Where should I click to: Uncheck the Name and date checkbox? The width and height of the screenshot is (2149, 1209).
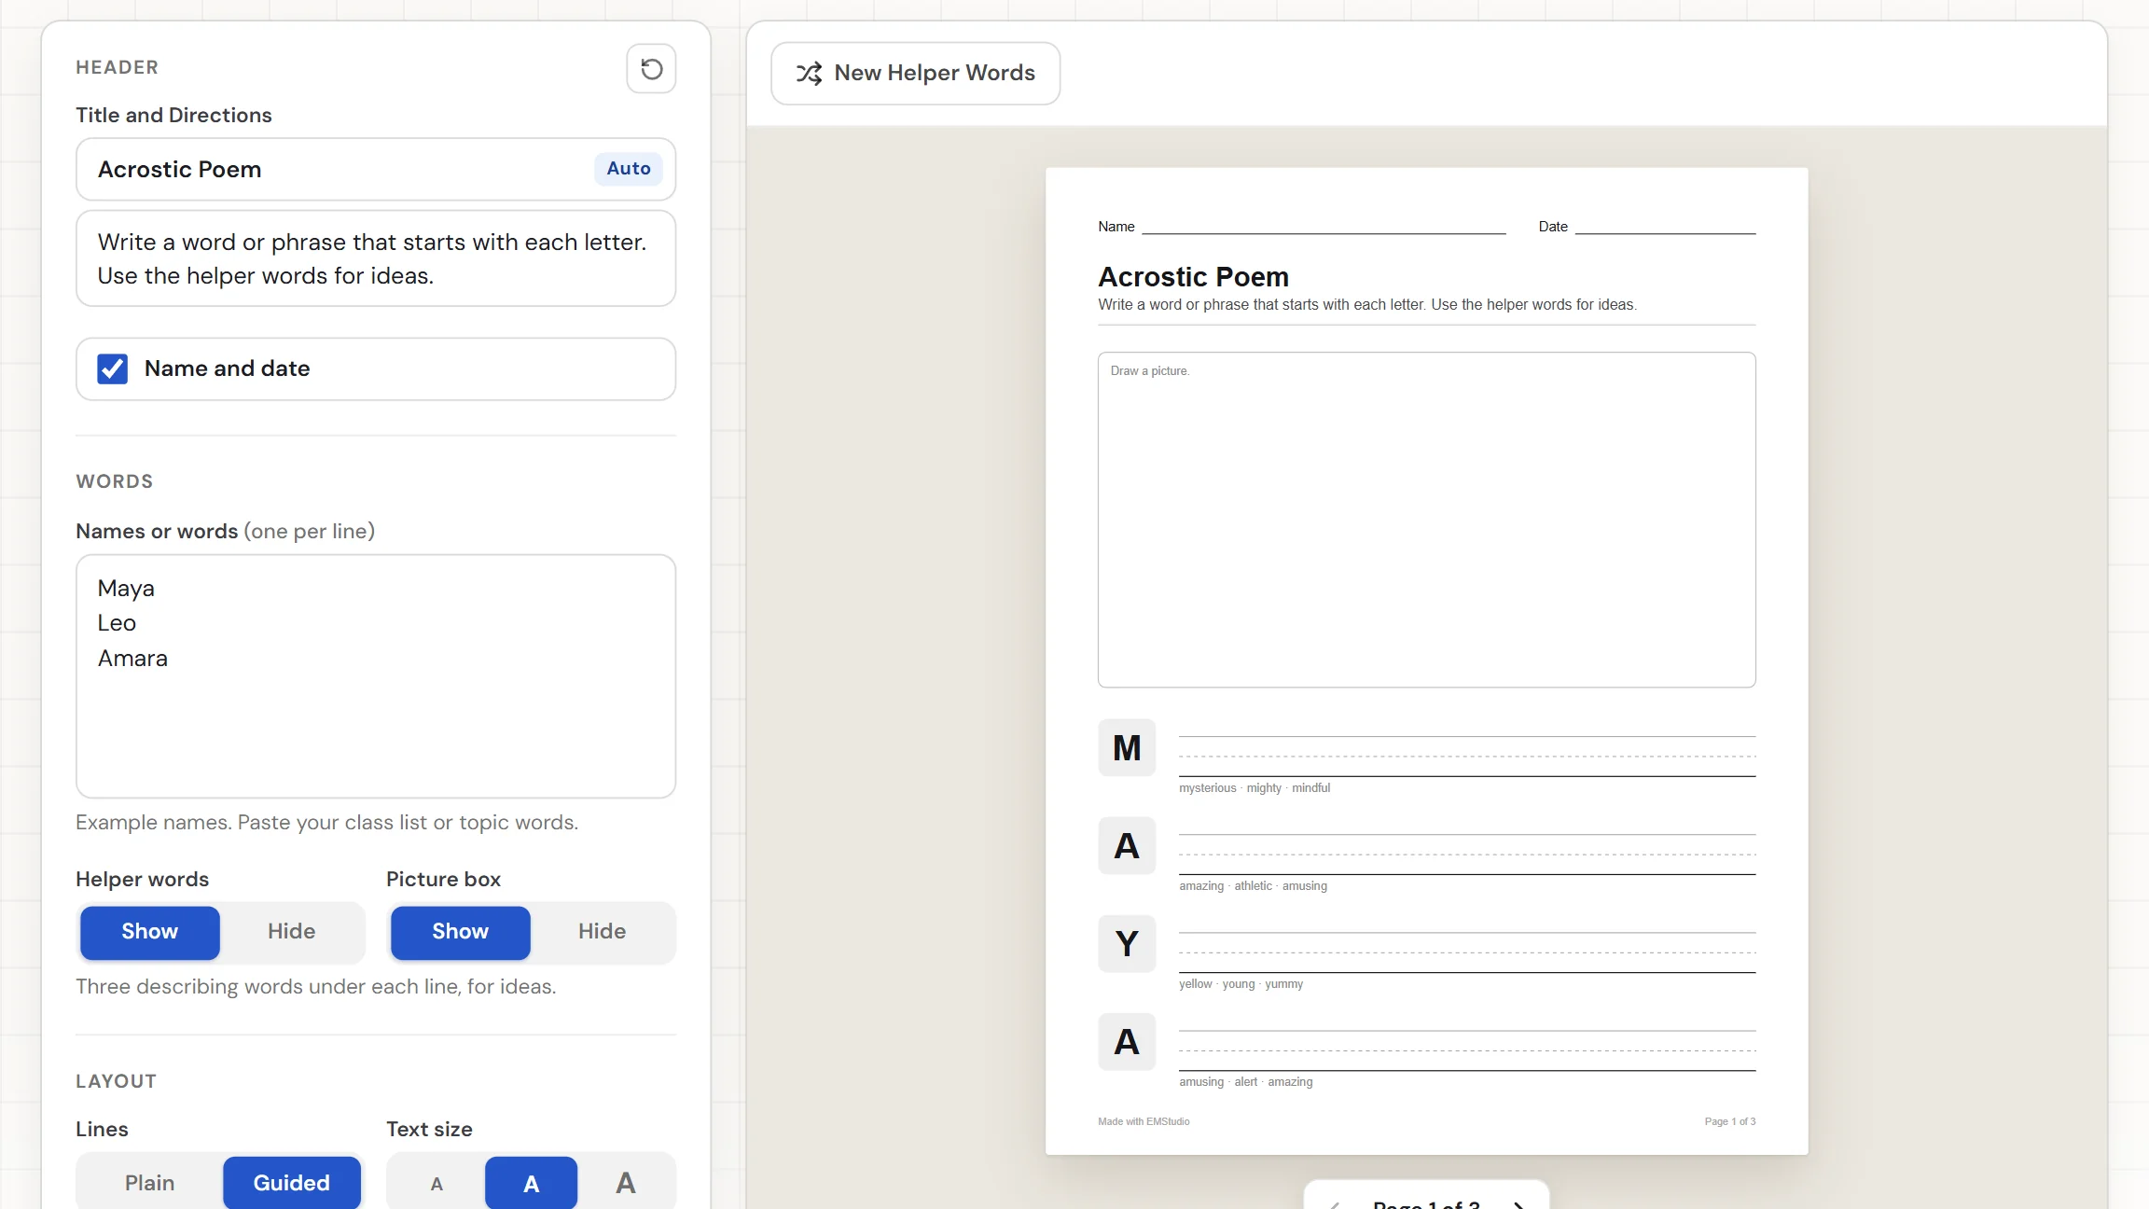tap(113, 368)
